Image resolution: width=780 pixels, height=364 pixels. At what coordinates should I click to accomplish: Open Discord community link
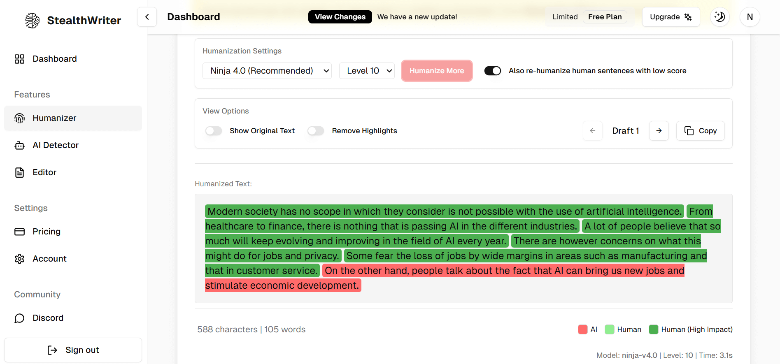tap(73, 318)
